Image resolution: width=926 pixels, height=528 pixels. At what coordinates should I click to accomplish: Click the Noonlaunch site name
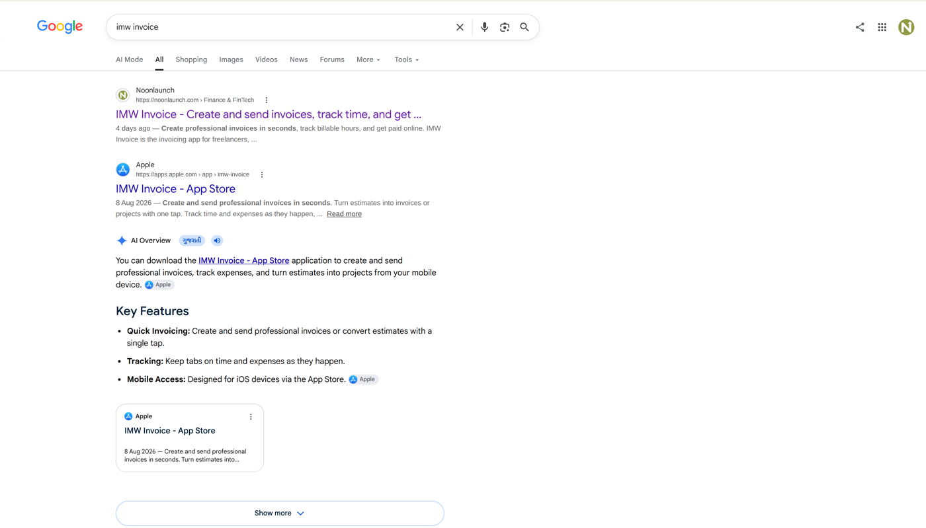click(x=155, y=91)
